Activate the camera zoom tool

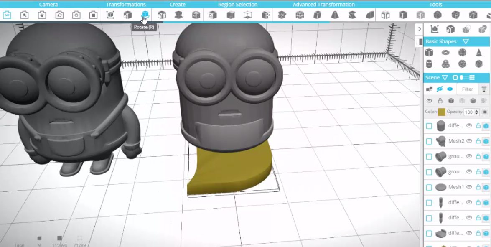tap(24, 15)
